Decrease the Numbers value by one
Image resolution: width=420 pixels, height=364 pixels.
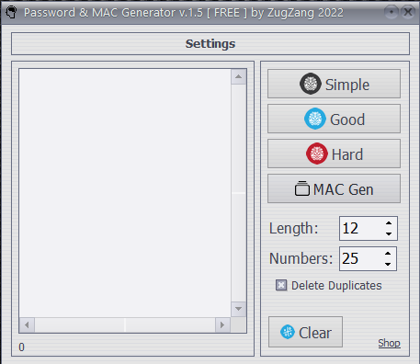point(388,264)
